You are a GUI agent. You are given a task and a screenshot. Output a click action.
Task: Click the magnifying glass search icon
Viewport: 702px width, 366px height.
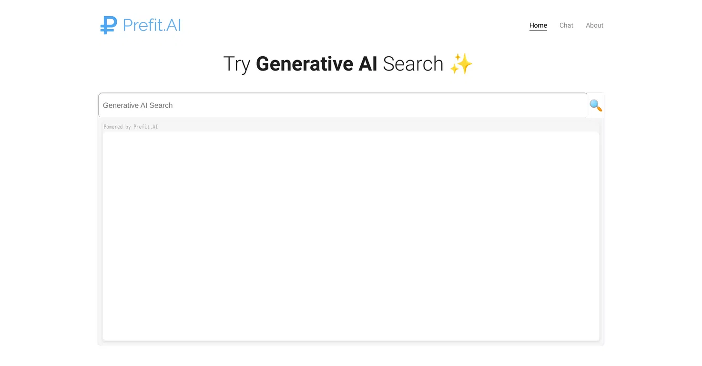click(x=596, y=105)
